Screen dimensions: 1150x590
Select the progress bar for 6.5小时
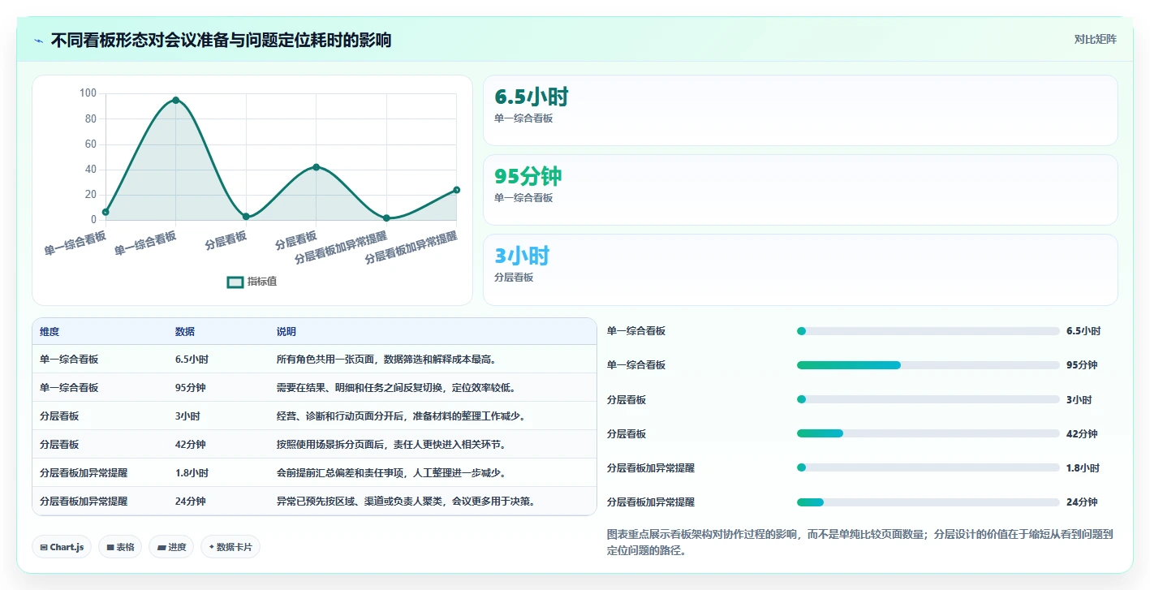tap(928, 331)
